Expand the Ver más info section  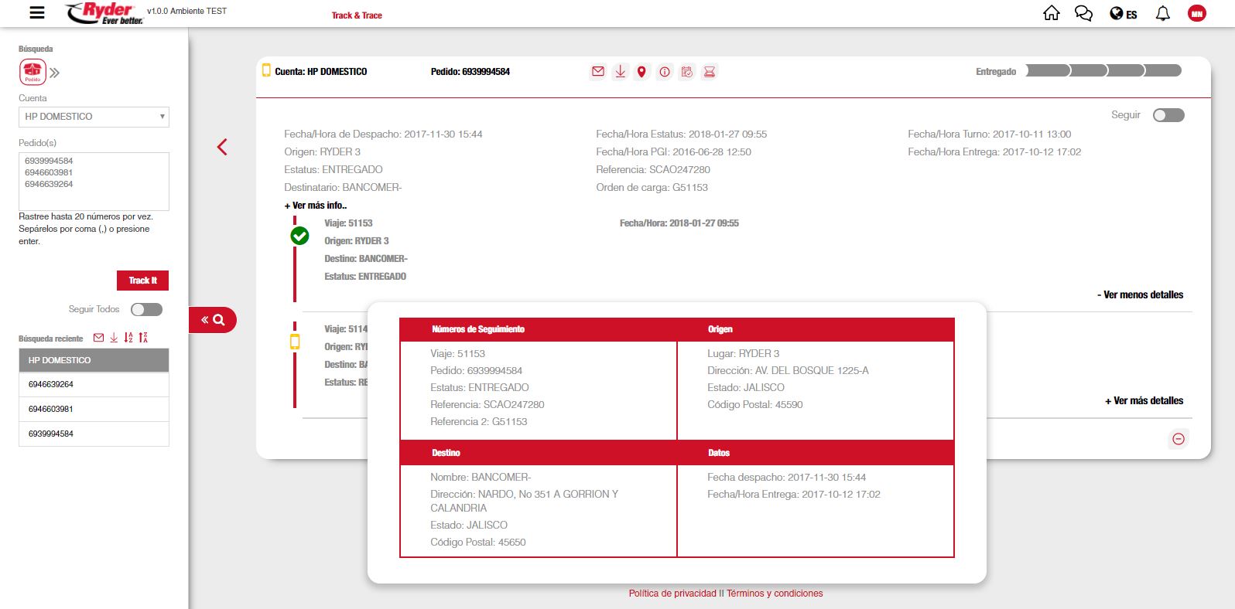click(x=316, y=206)
